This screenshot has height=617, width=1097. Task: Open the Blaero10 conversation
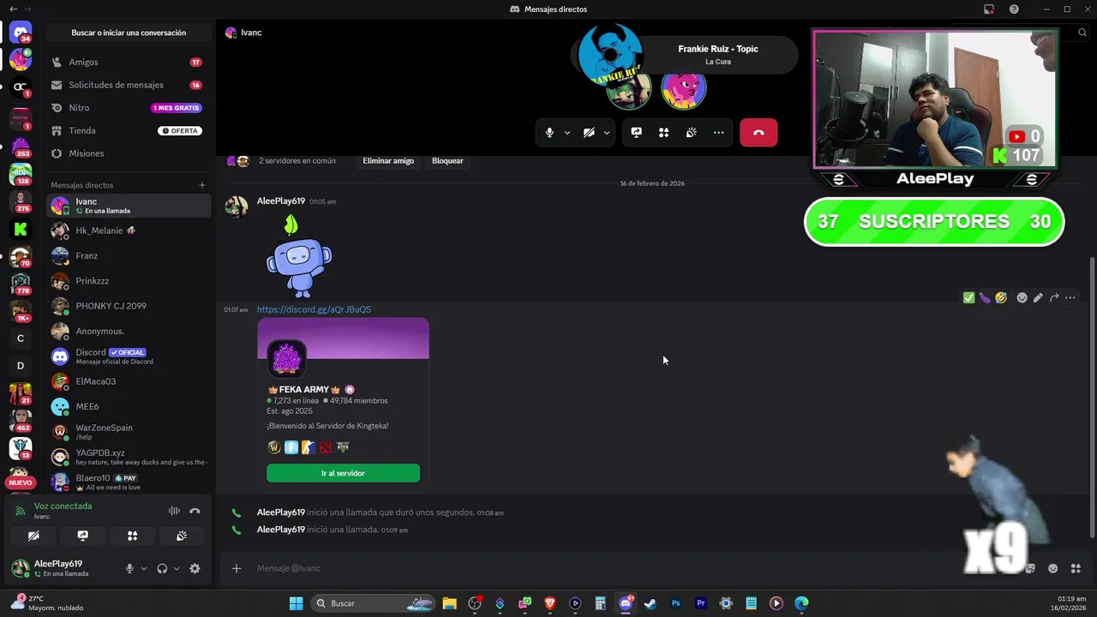point(129,482)
